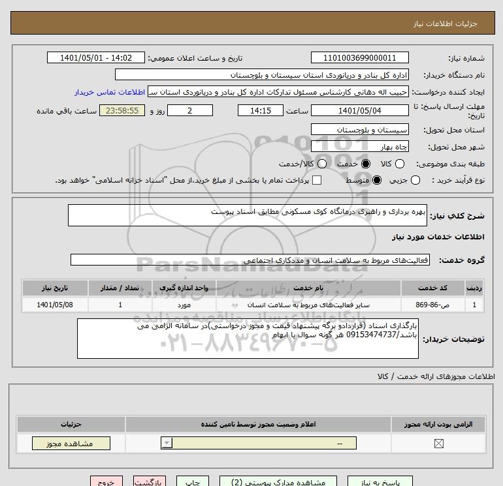Select the کالا radio button

(x=399, y=164)
